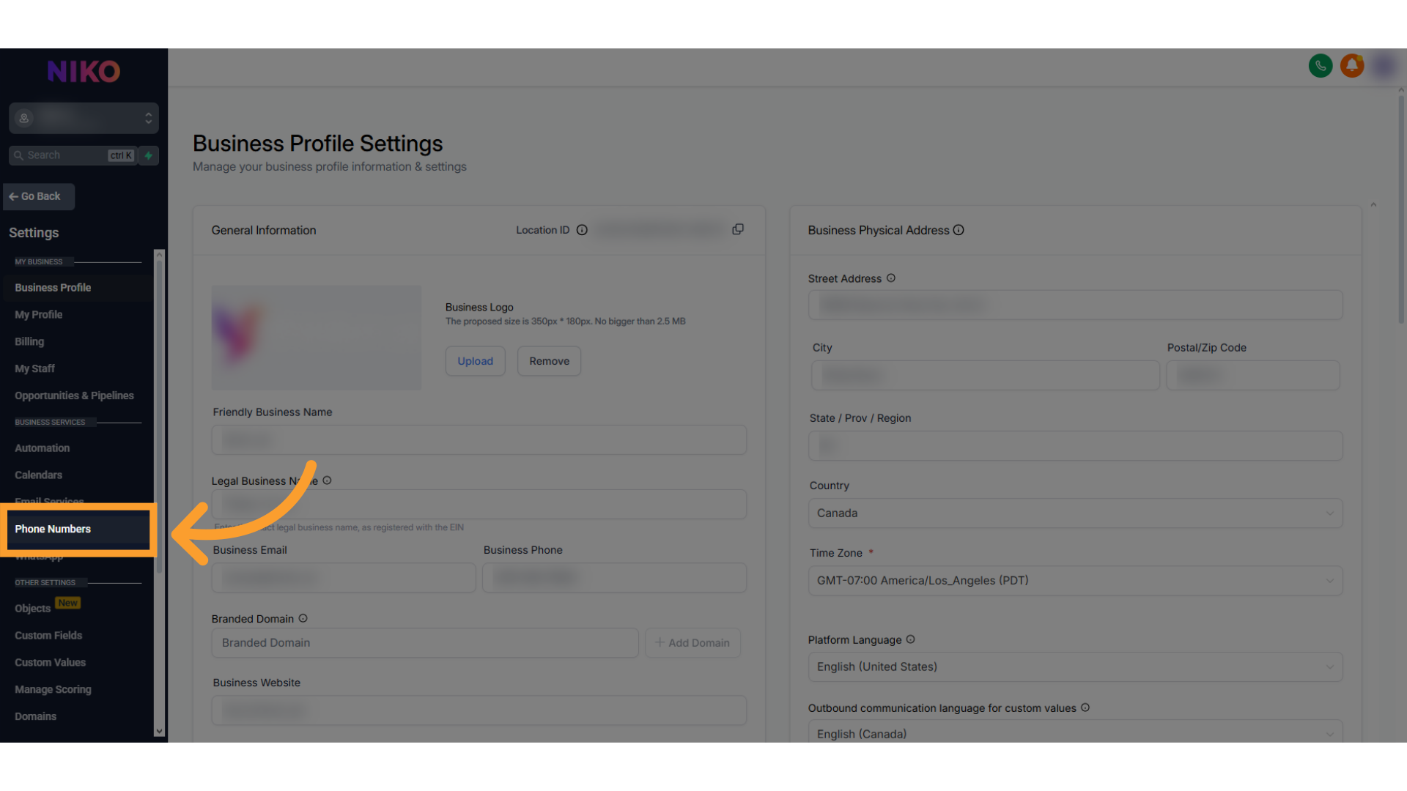
Task: Go to Custom Fields settings
Action: point(48,635)
